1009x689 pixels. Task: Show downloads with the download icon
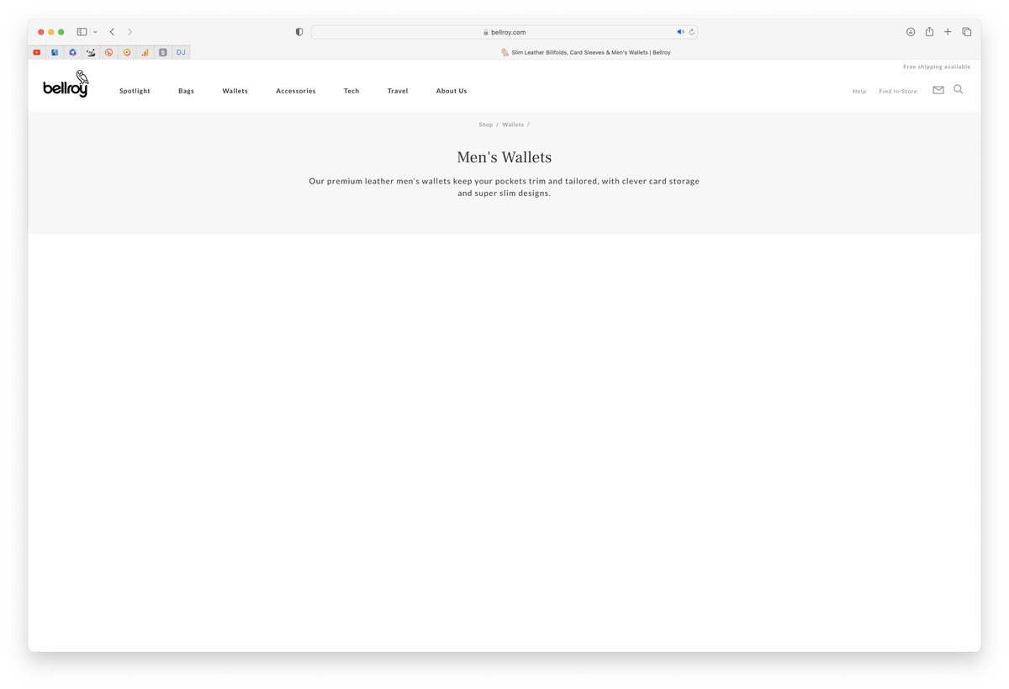[x=911, y=32]
